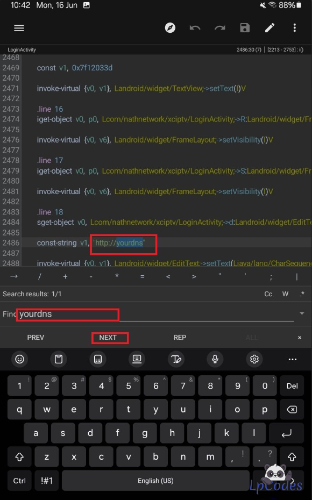Tap the .line 18 directive
The image size is (312, 500).
pos(50,212)
